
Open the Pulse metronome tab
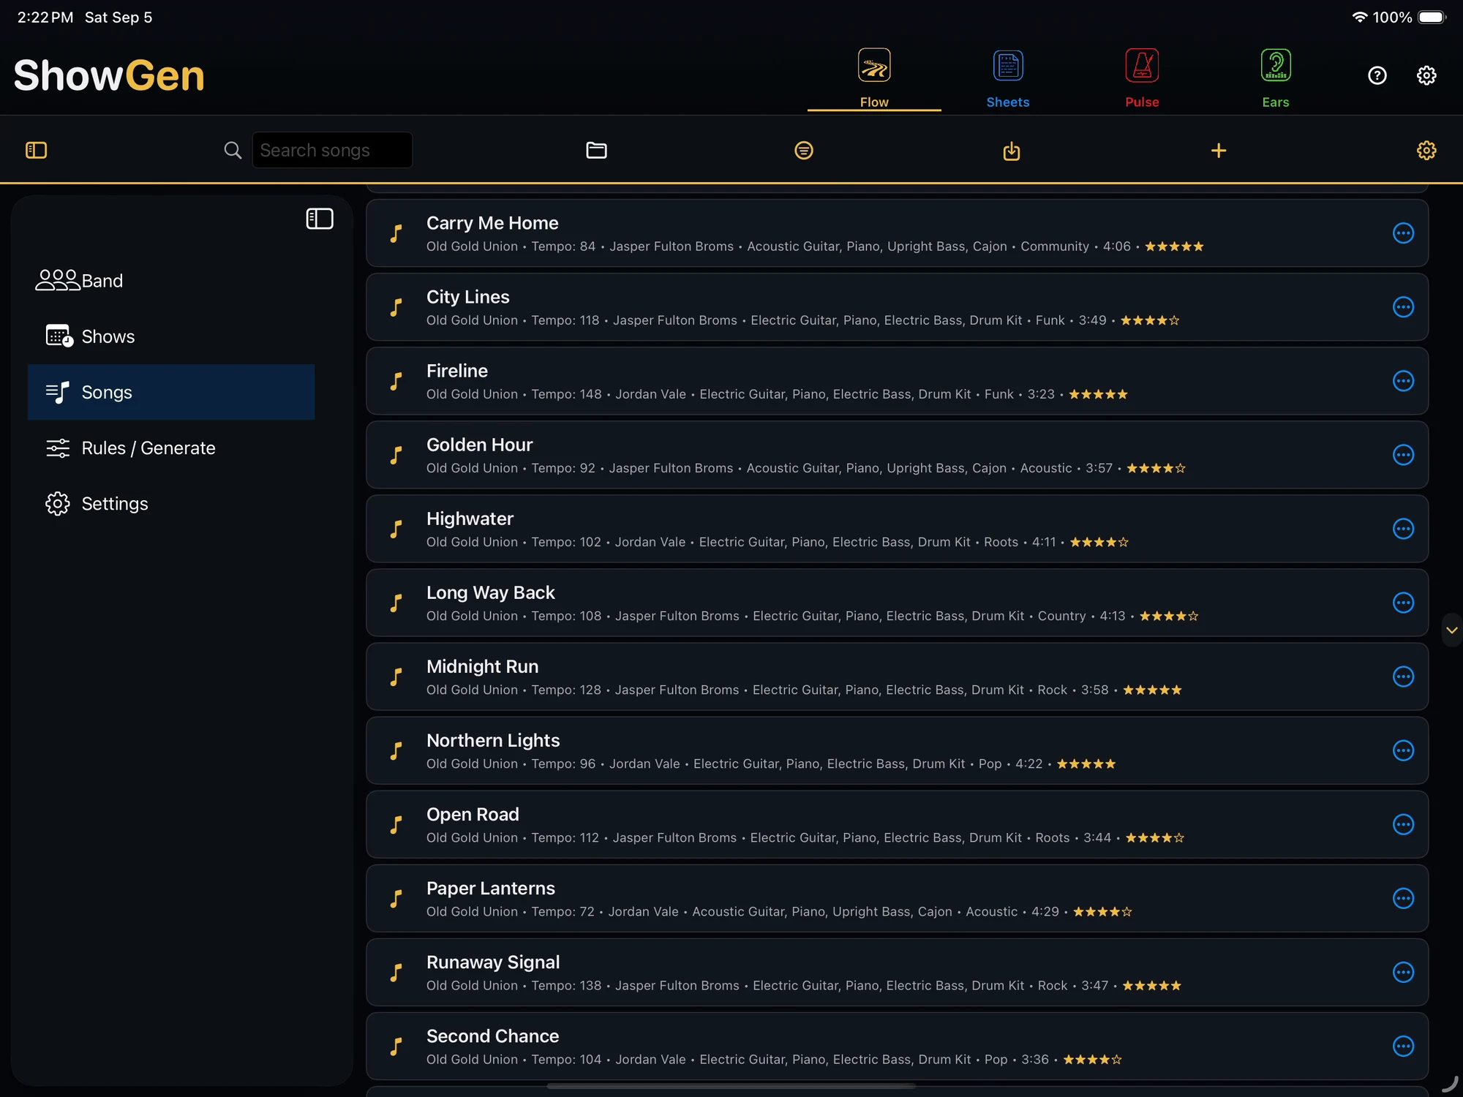[x=1142, y=78]
